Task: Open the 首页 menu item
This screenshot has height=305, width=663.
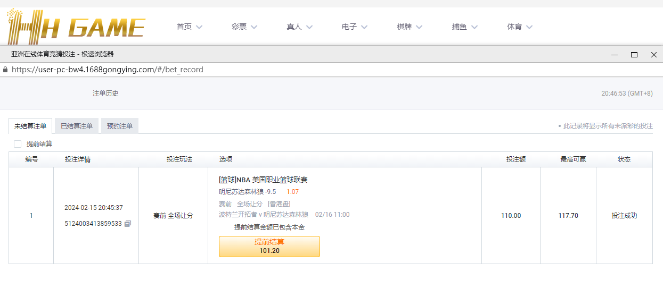Action: (184, 27)
